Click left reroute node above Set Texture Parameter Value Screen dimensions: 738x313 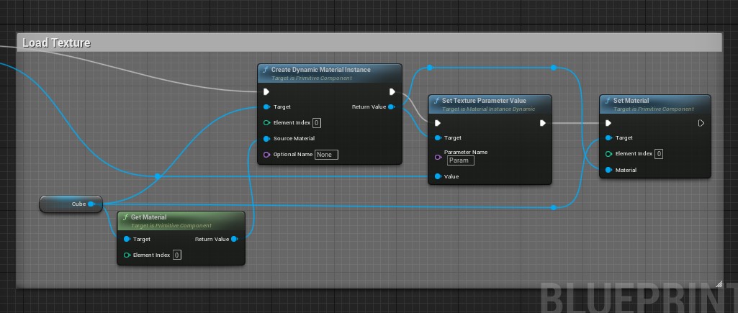point(430,68)
